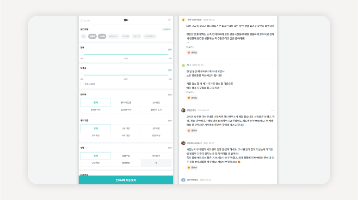Click the 월세 rent range slider track
The width and height of the screenshot is (358, 200).
click(x=126, y=54)
